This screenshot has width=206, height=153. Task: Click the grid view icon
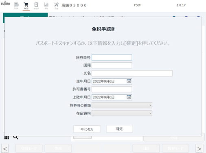[7, 138]
